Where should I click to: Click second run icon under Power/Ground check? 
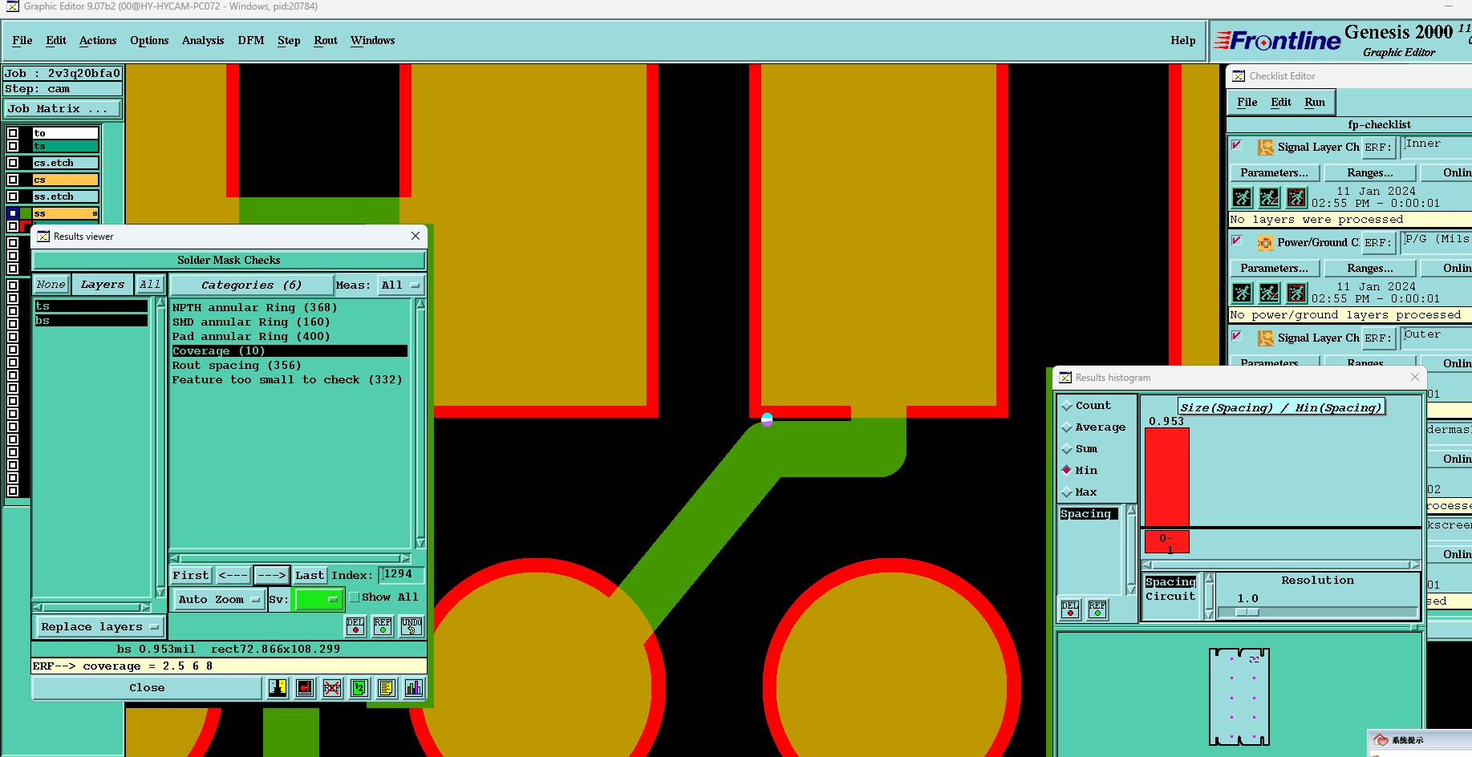coord(1269,293)
